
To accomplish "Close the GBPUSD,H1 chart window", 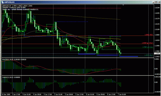I will point(159,2).
